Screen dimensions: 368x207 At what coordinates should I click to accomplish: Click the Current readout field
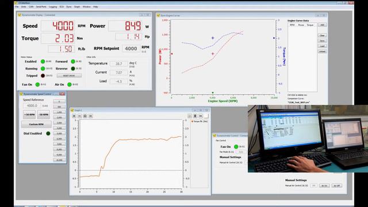119,72
